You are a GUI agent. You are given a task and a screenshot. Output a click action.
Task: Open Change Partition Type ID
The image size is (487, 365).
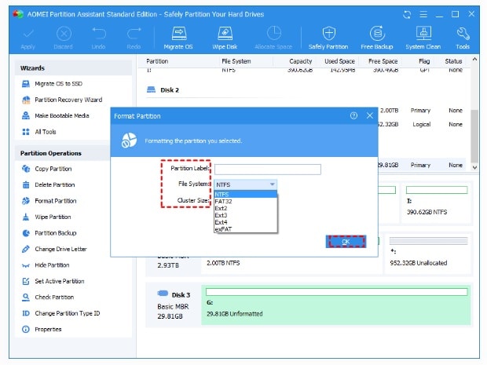[x=61, y=313]
